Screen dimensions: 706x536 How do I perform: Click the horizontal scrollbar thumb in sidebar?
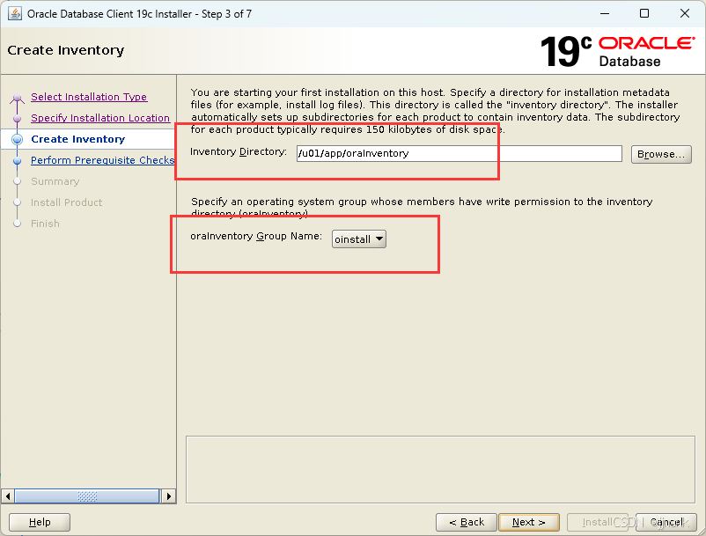coord(87,496)
